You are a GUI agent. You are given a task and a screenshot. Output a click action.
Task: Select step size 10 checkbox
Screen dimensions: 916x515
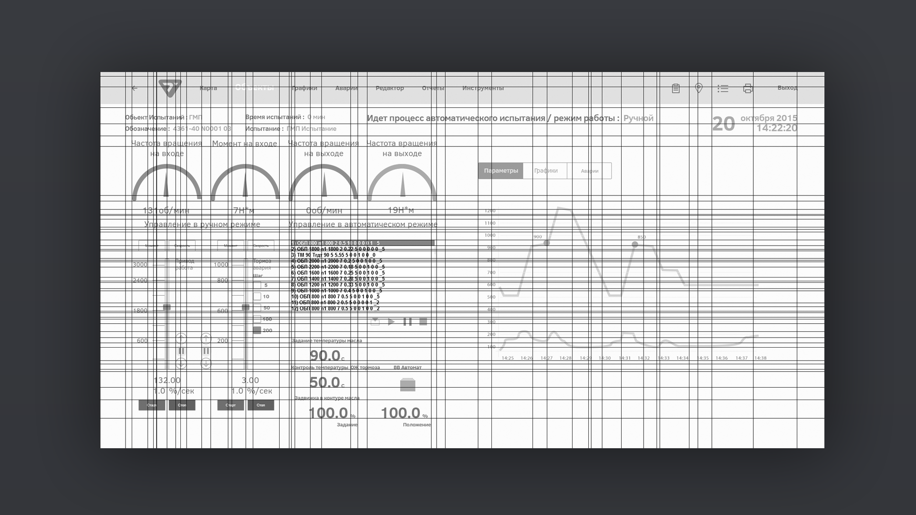(257, 296)
